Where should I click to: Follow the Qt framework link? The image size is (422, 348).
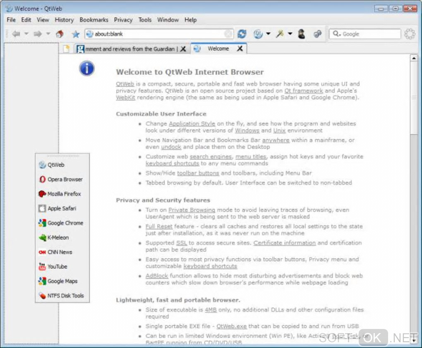pos(304,91)
